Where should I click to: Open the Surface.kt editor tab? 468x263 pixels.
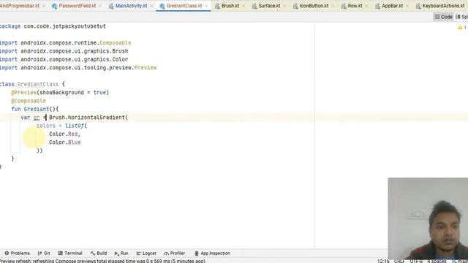tap(269, 6)
